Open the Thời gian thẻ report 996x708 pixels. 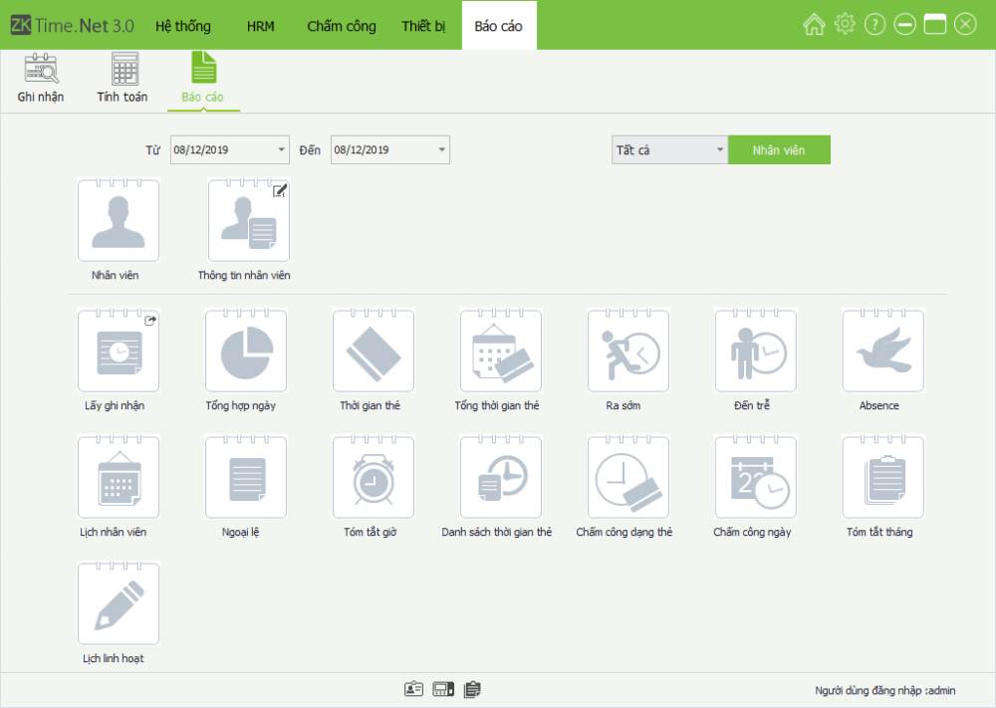pyautogui.click(x=373, y=351)
